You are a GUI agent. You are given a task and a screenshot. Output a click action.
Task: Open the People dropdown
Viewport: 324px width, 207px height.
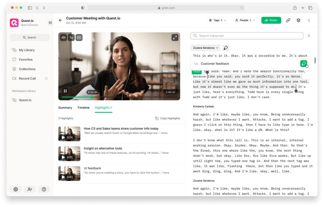click(245, 20)
